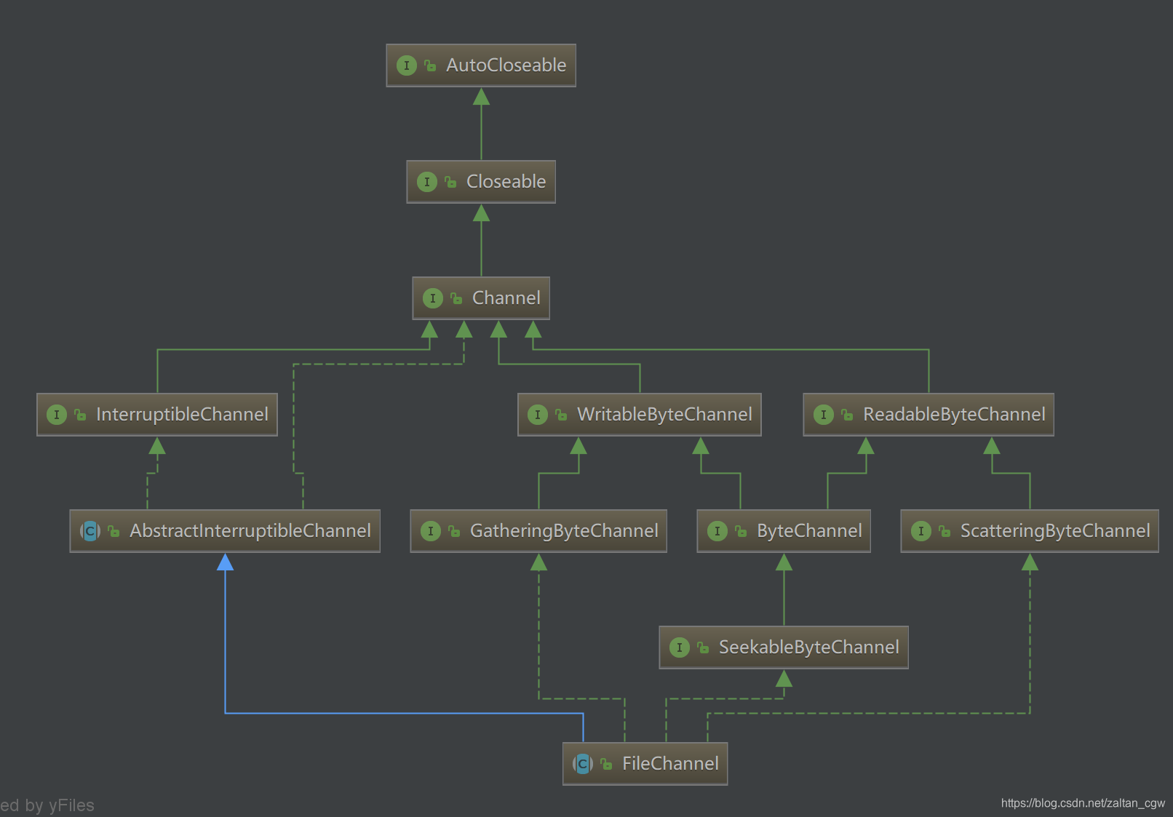Click the public lock icon on Channel node
1173x817 pixels.
click(x=456, y=298)
